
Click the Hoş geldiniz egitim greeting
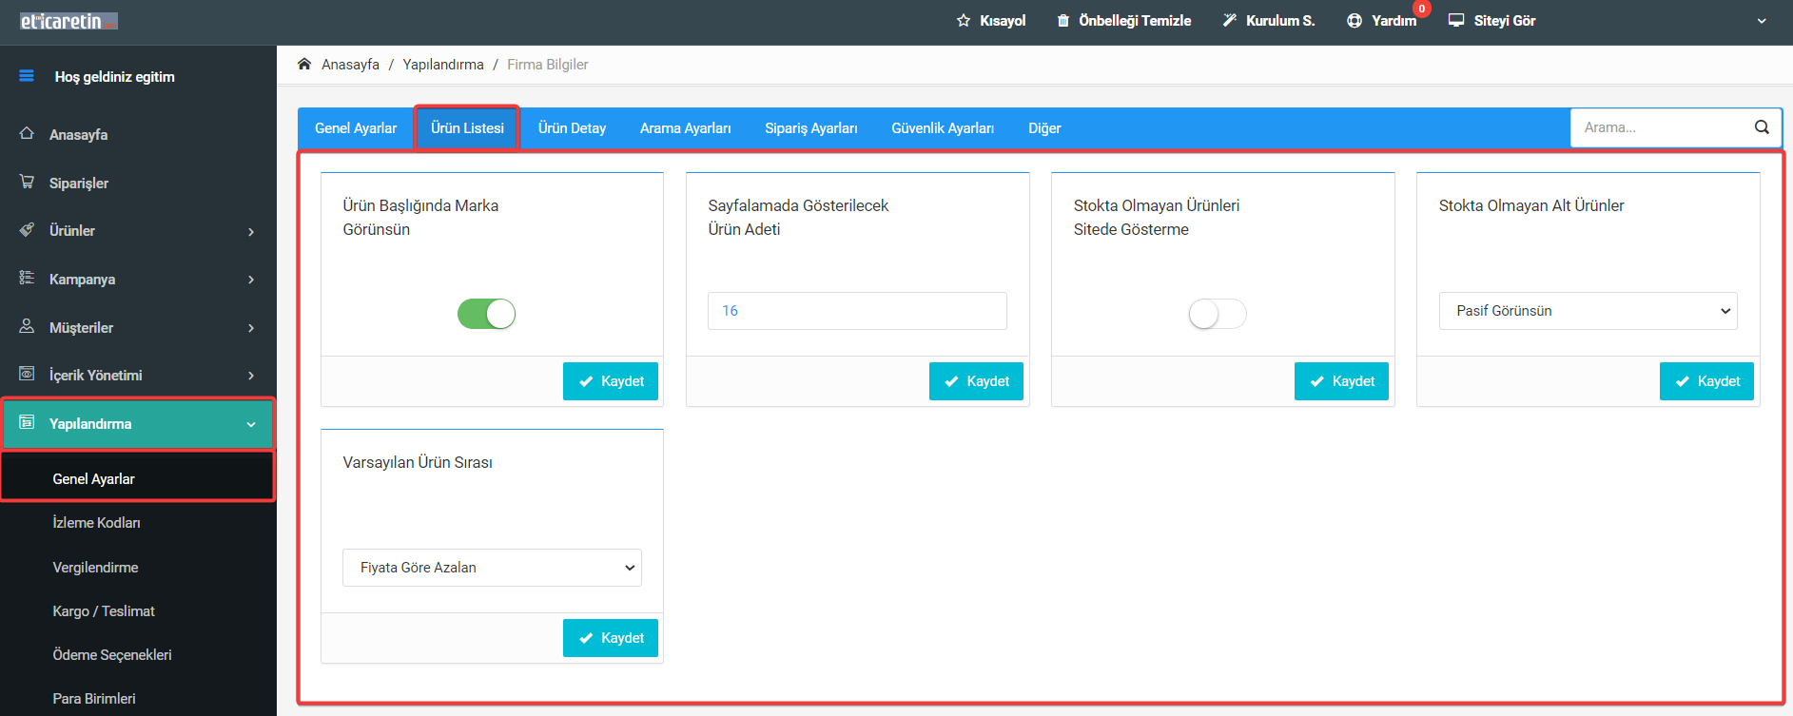click(x=114, y=77)
